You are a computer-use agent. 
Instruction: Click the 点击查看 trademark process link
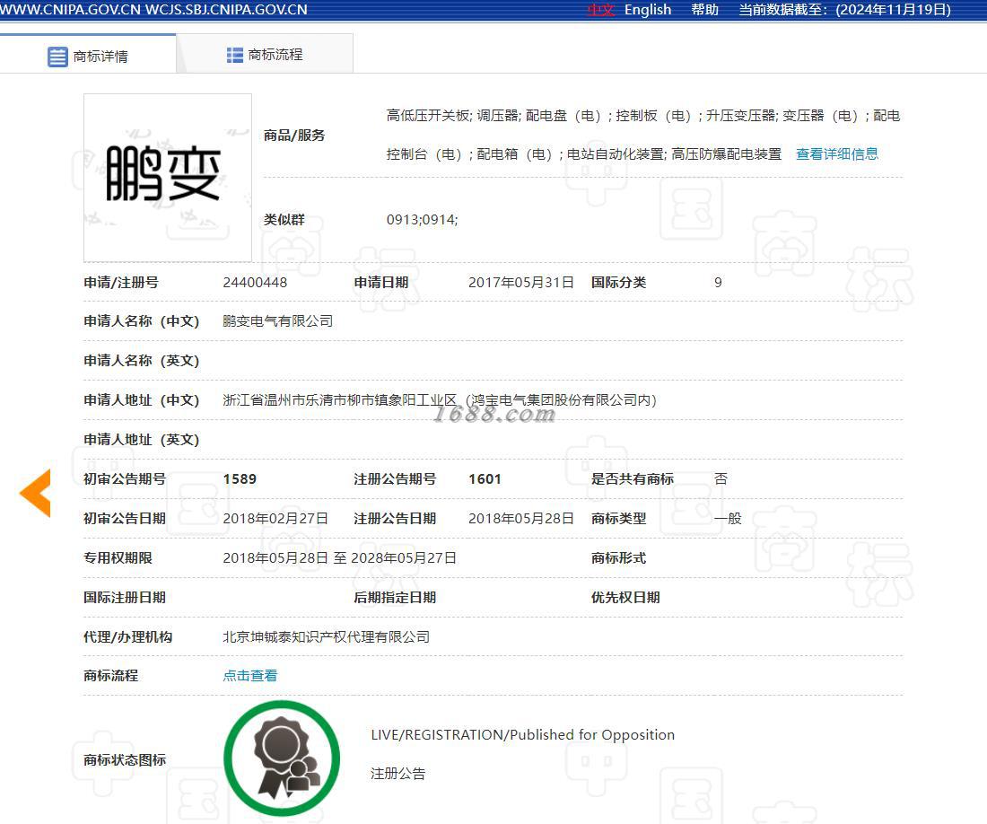[250, 675]
